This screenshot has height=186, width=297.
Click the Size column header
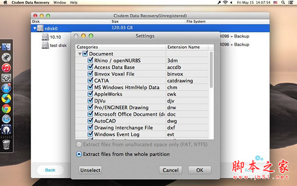point(148,21)
